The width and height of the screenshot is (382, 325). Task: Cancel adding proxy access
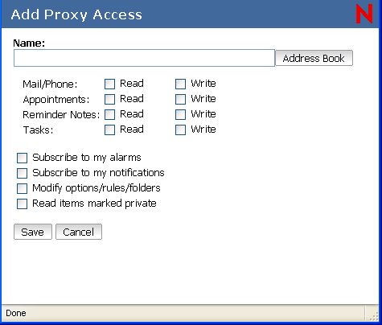(79, 232)
